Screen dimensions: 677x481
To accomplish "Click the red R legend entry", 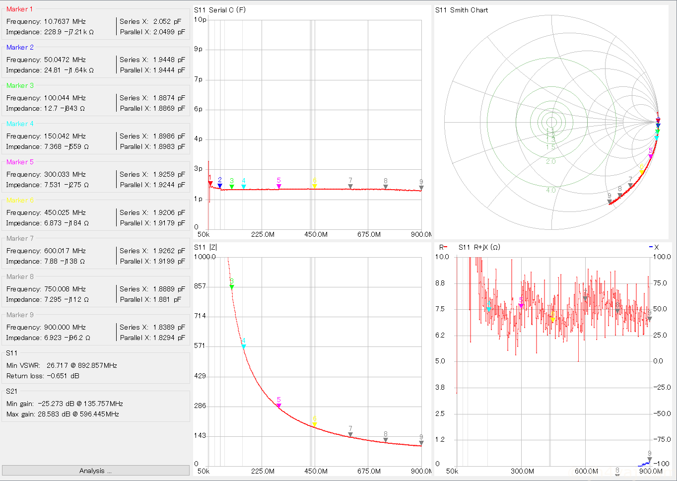I will pyautogui.click(x=443, y=247).
